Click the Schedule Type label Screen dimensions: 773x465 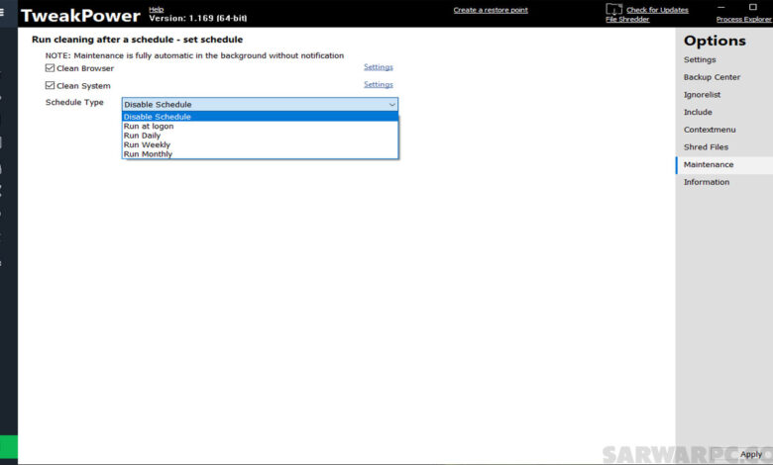tap(74, 102)
